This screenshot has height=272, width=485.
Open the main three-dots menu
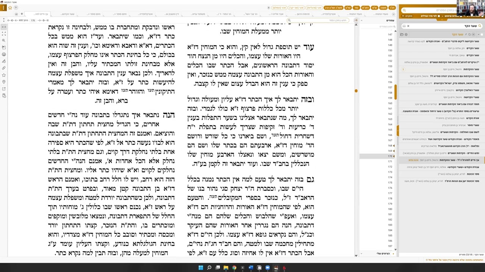(x=3, y=7)
